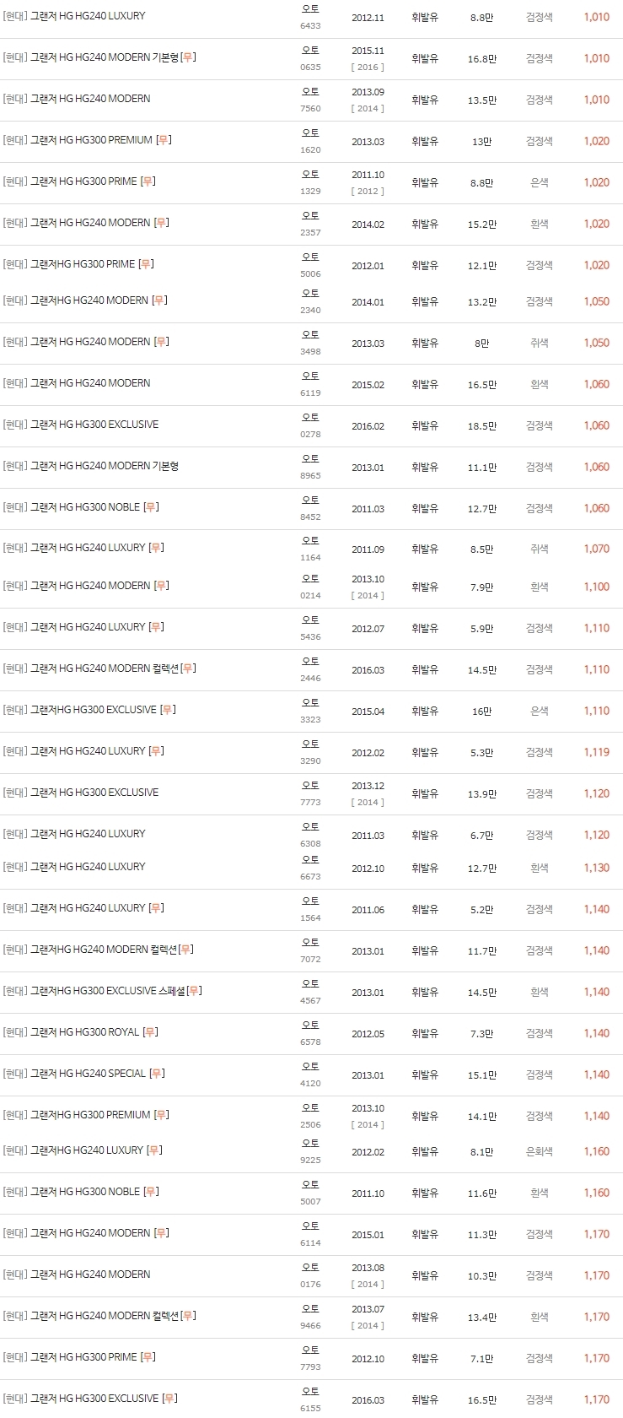Click the 무 badge on HG300 PREMIUM plate 2506
Image resolution: width=623 pixels, height=1418 pixels.
[161, 1115]
